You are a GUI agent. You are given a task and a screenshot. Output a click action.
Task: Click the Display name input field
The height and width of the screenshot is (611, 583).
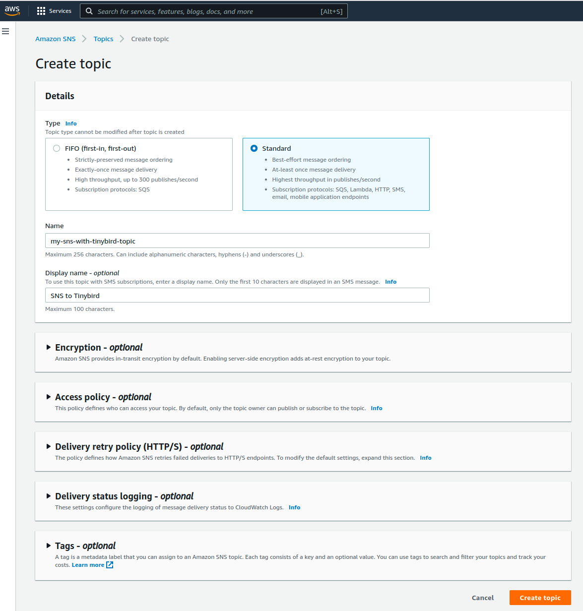click(237, 296)
